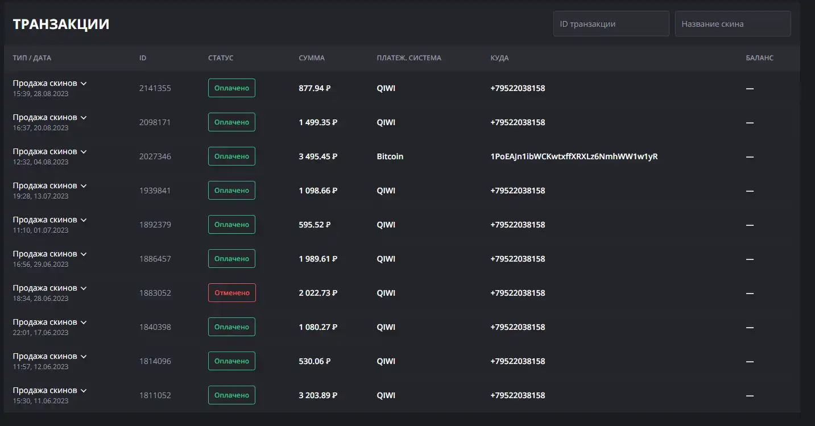
Task: Click the СУММА column header
Action: (x=312, y=58)
